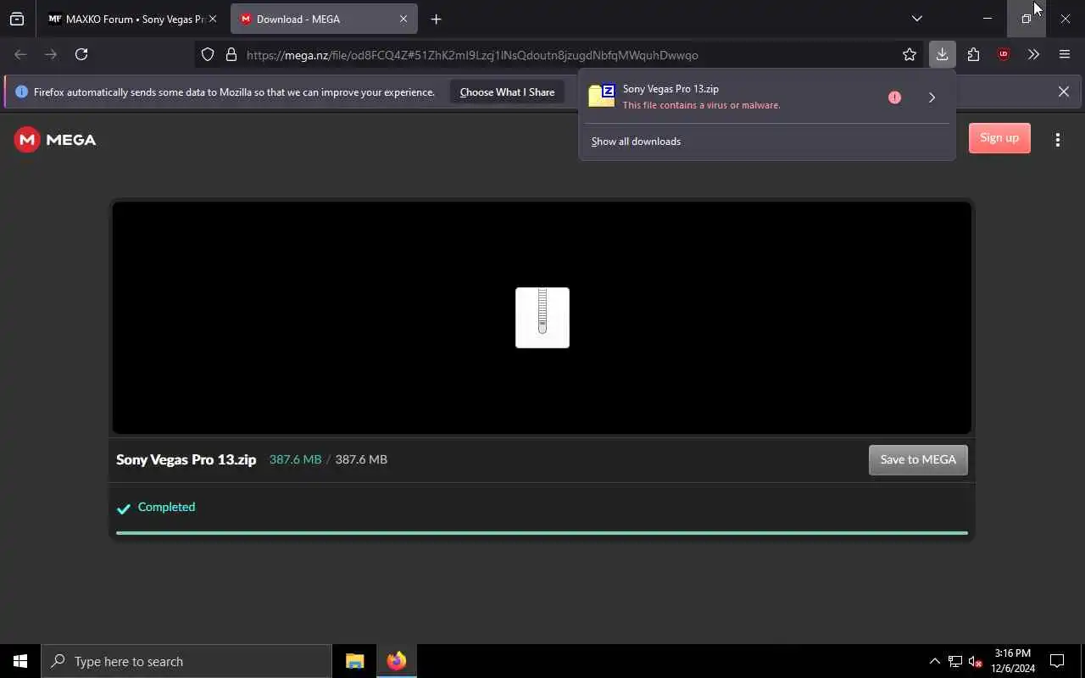Click the download progress bar
Screen dimensions: 1085x678
click(x=542, y=533)
